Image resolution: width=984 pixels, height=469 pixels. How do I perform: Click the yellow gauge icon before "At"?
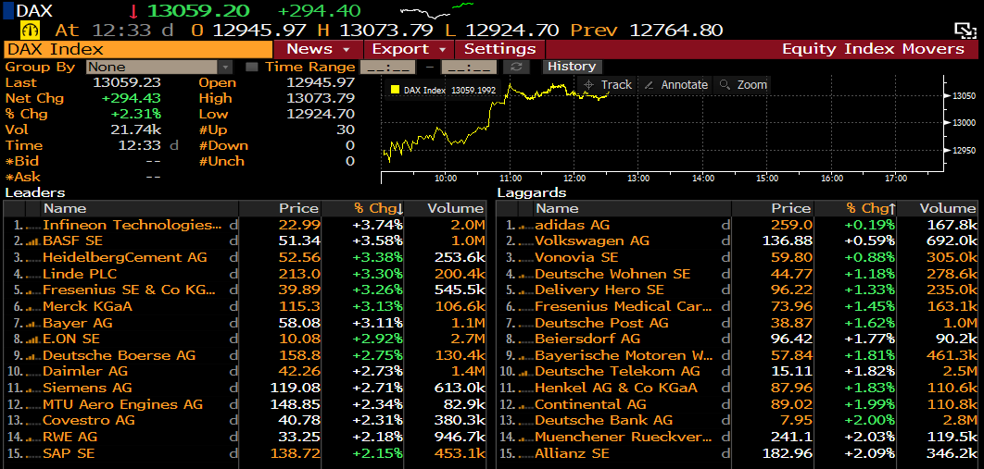(x=30, y=30)
